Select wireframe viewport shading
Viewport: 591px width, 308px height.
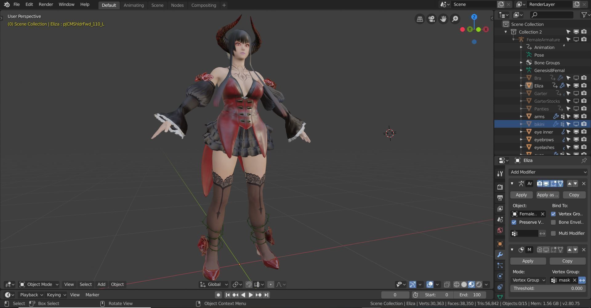457,284
